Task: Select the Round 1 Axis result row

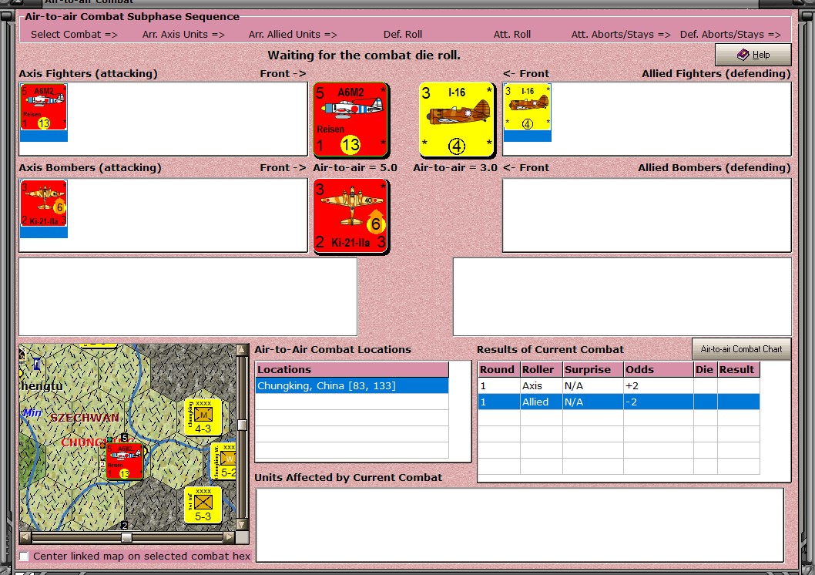Action: [x=619, y=385]
